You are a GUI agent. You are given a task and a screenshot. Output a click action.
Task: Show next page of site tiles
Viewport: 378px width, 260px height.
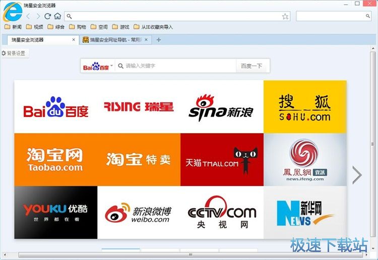[x=357, y=175]
